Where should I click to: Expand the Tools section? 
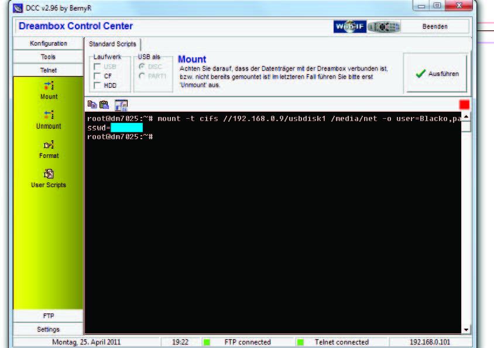click(x=49, y=57)
